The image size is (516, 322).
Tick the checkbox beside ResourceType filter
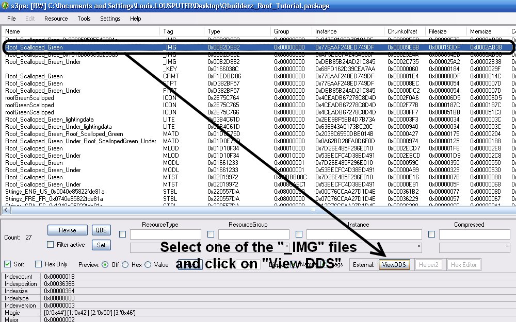(x=123, y=234)
